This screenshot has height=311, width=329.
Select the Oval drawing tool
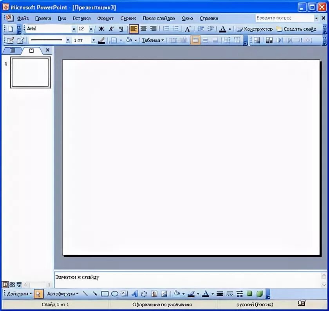(x=114, y=294)
